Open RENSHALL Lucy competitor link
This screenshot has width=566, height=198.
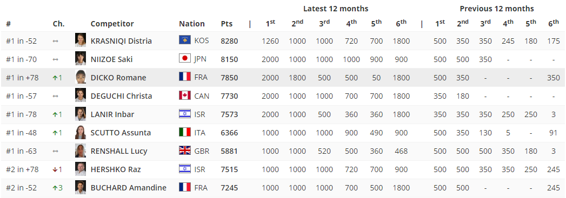(x=119, y=151)
